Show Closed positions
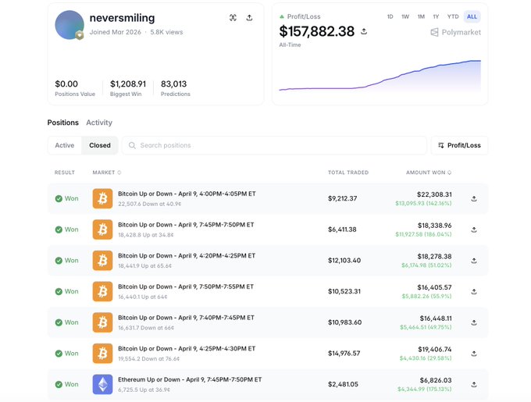The height and width of the screenshot is (402, 531). pyautogui.click(x=100, y=145)
